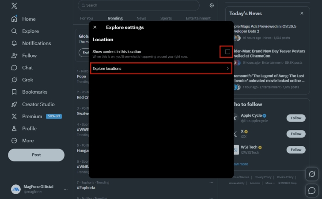Open Creator Studio rocket icon

coord(14,104)
